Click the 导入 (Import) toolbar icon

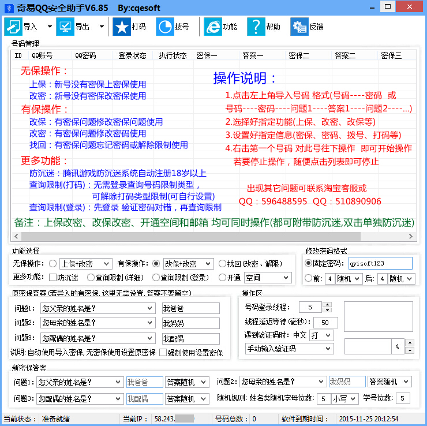[x=14, y=27]
